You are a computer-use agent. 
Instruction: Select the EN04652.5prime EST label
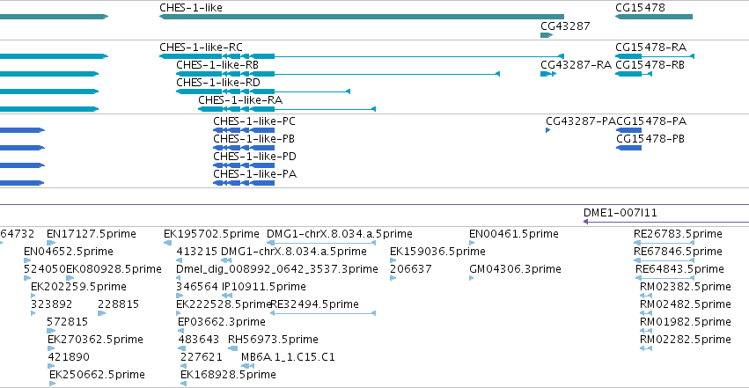click(x=69, y=252)
